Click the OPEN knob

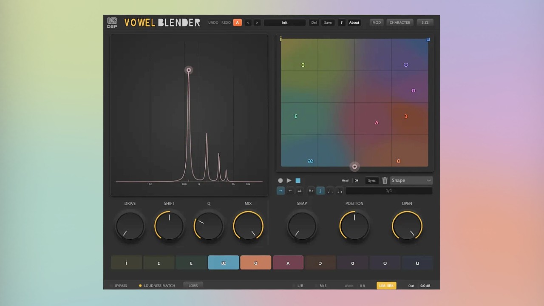tap(407, 226)
